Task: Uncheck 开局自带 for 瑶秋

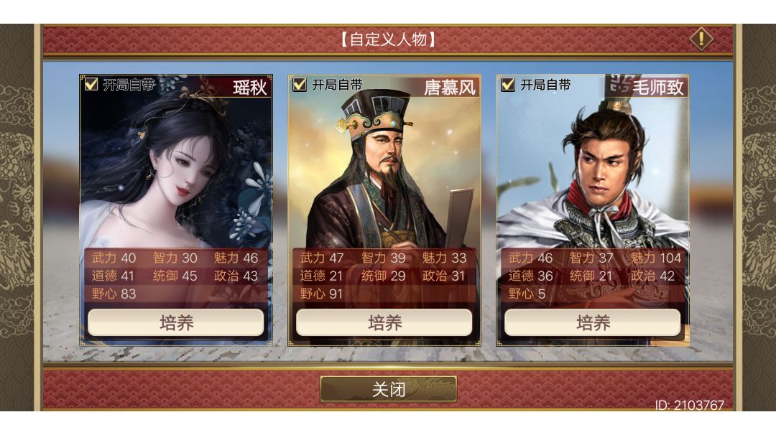Action: [x=91, y=85]
